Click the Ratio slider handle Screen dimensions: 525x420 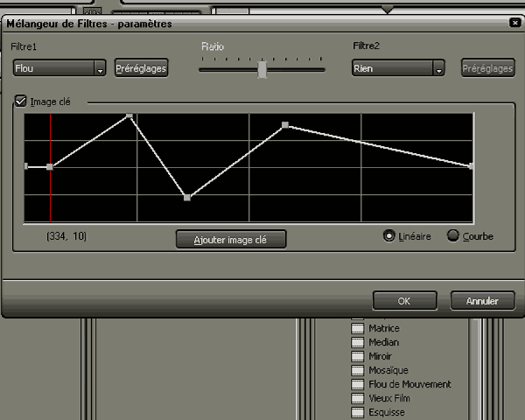click(x=262, y=69)
